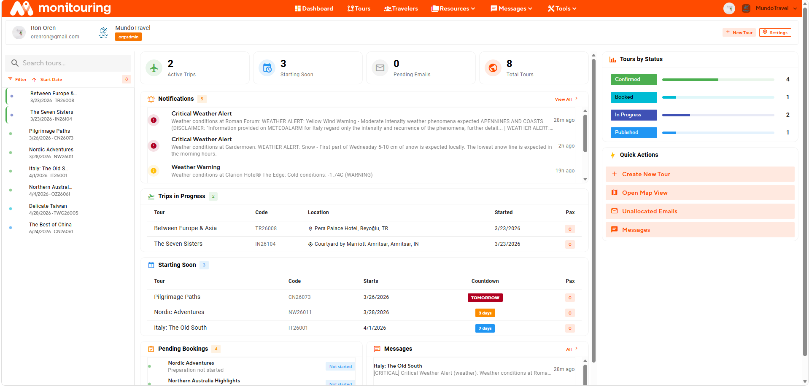Screen dimensions: 809x387
Task: Click the Pending Emails envelope icon
Action: click(380, 68)
